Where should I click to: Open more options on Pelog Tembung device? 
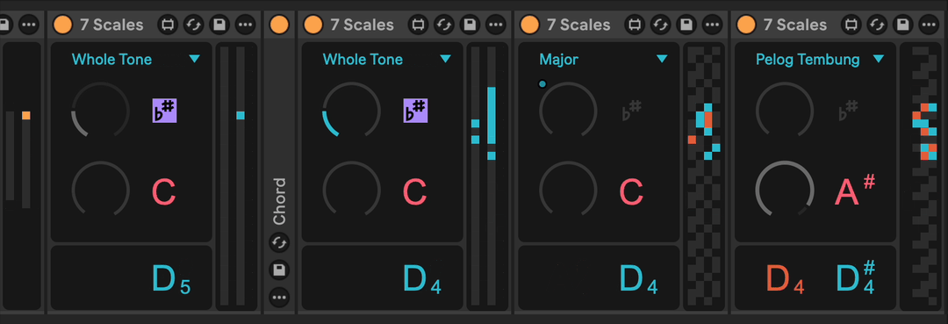(930, 25)
